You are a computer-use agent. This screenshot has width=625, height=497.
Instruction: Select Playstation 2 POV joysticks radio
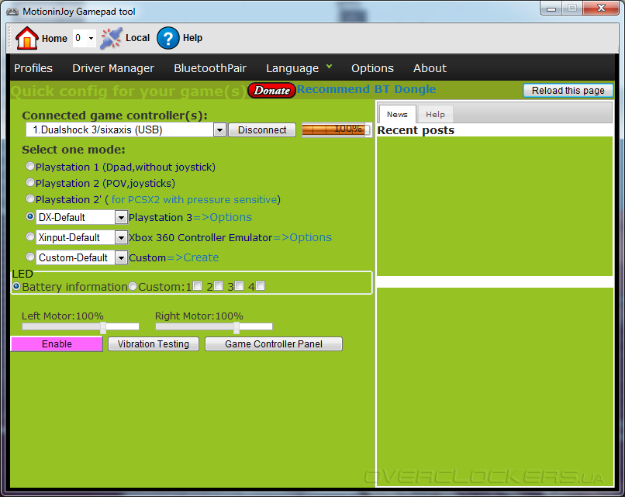[x=30, y=182]
